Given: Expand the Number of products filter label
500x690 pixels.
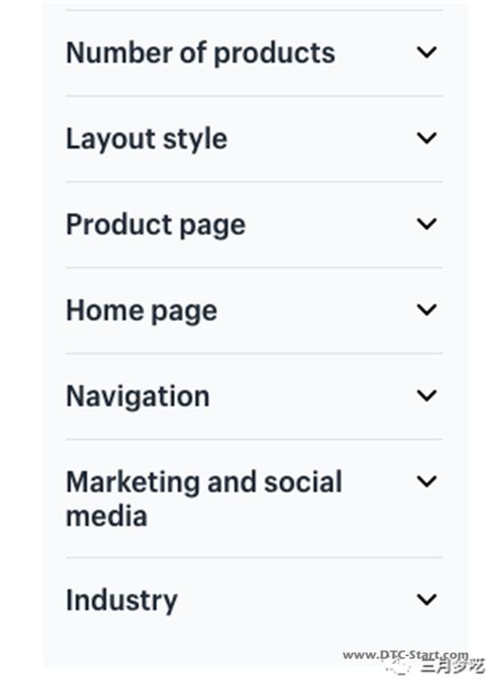Looking at the screenshot, I should point(201,54).
